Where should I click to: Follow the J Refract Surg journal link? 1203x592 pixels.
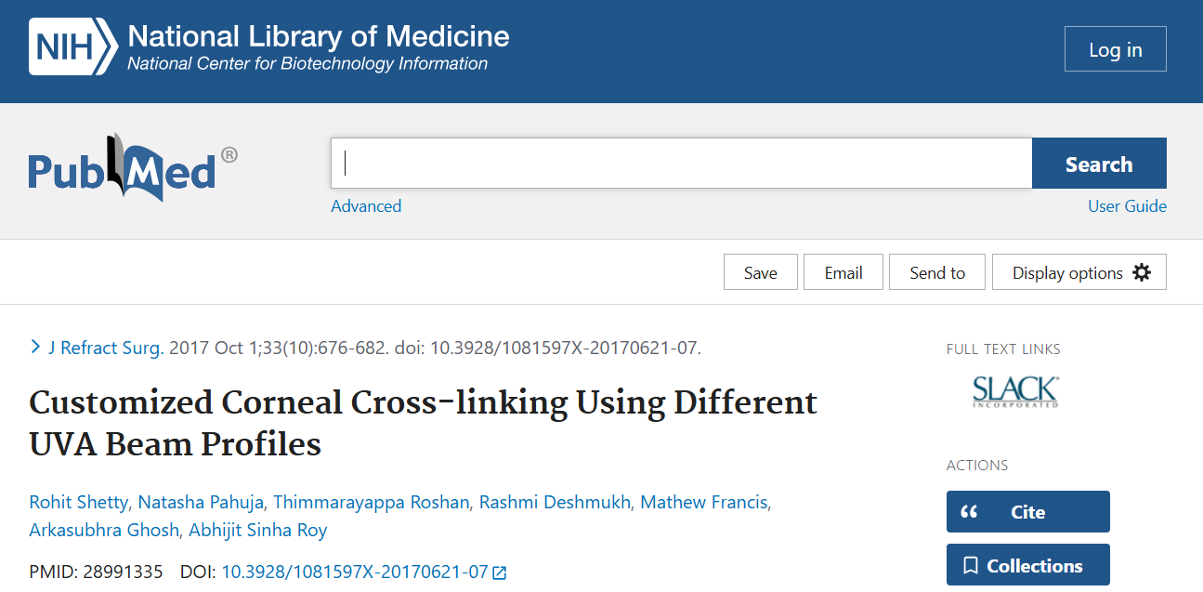(x=104, y=347)
